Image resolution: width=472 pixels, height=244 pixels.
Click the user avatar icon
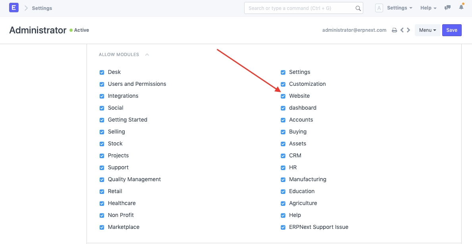click(379, 8)
